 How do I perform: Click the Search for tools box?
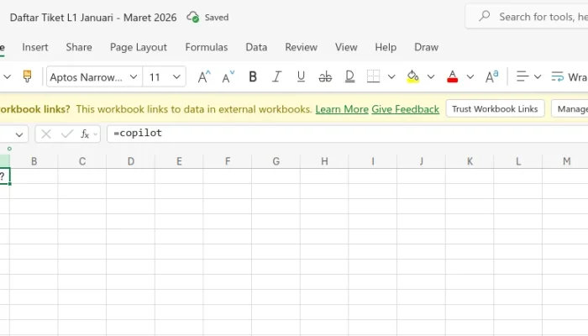527,17
